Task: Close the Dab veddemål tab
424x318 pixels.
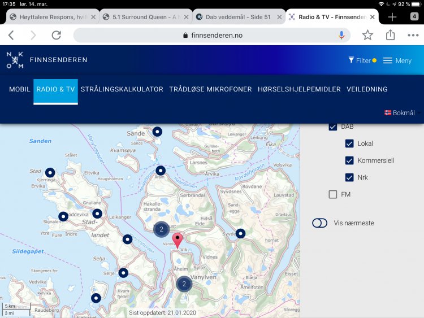Action: [x=279, y=17]
